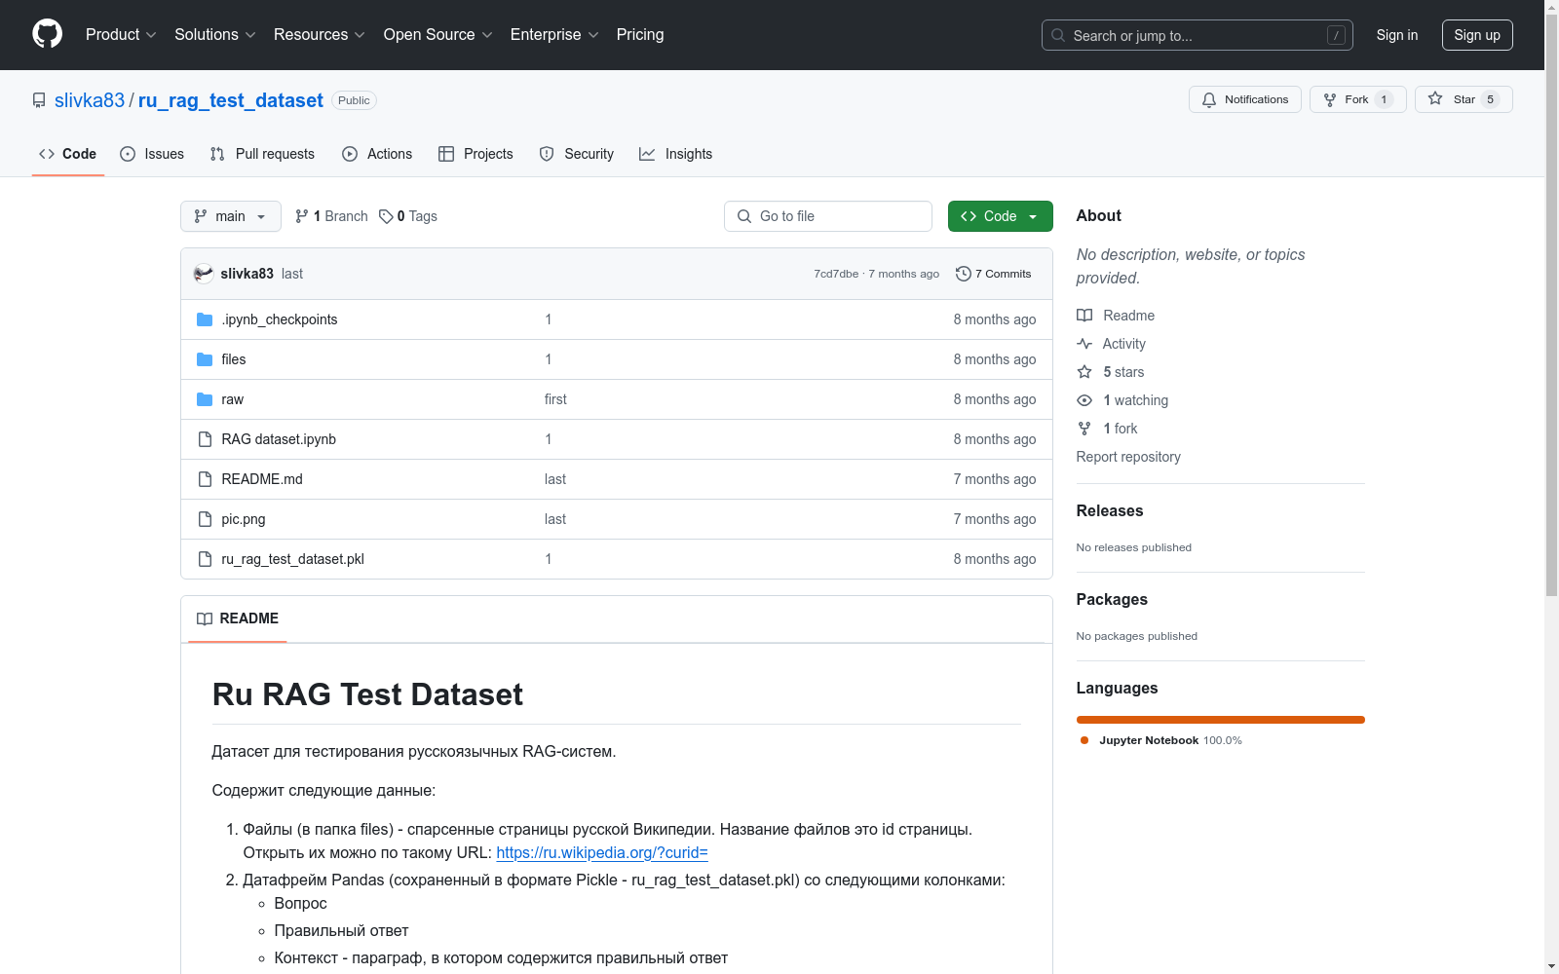Image resolution: width=1559 pixels, height=974 pixels.
Task: Click the repository icon beside slivka83
Action: pos(39,100)
